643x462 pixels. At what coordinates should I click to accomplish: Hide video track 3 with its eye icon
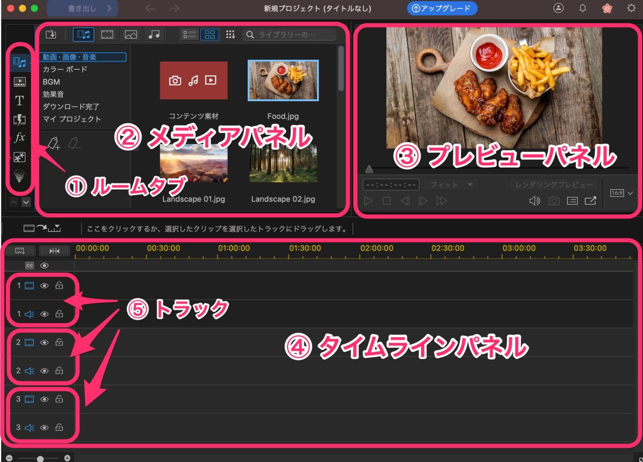(44, 399)
